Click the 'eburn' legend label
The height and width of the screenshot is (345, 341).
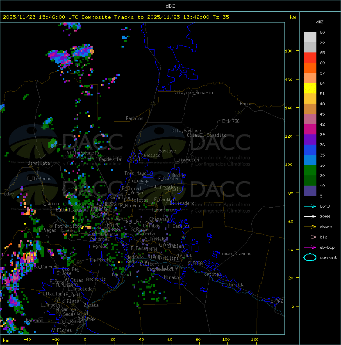[x=326, y=227]
